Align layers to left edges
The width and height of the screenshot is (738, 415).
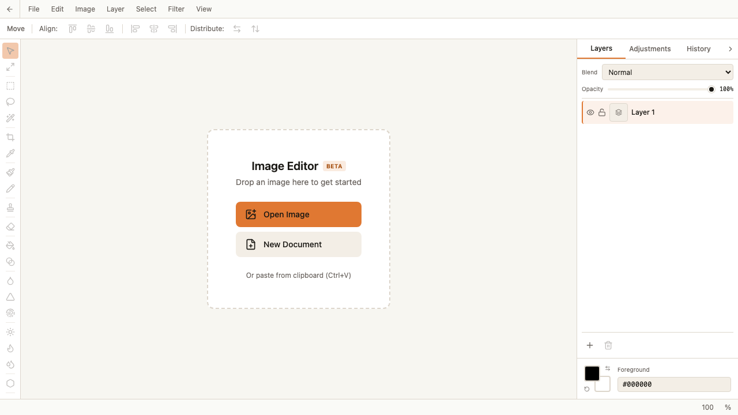click(x=135, y=29)
